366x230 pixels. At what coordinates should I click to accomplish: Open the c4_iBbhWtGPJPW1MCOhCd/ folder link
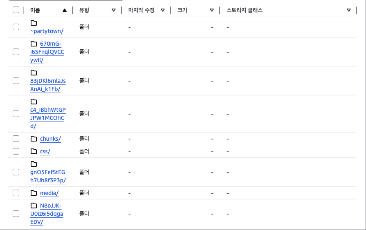pos(48,118)
